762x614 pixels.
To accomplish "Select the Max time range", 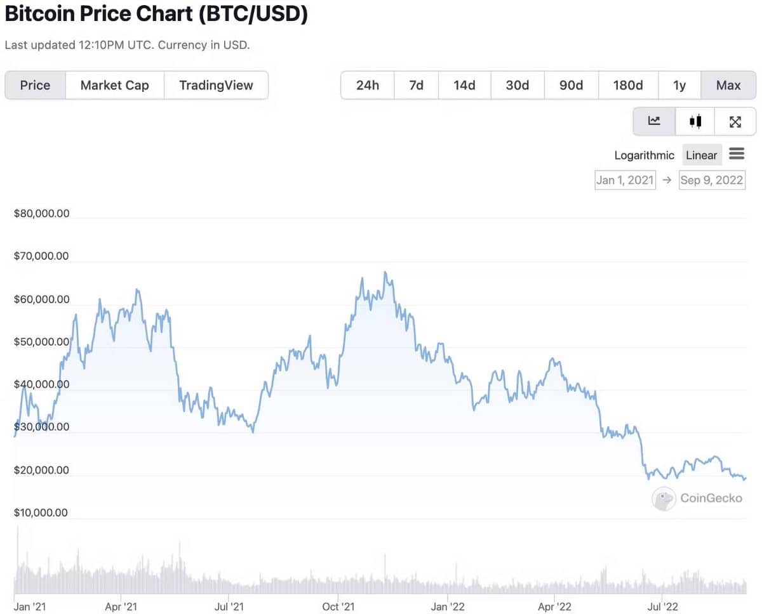I will [728, 85].
